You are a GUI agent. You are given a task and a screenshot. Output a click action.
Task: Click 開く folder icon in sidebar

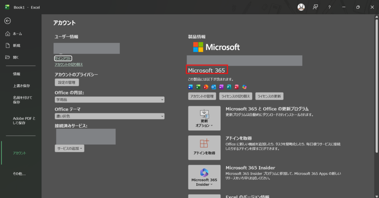coord(7,57)
